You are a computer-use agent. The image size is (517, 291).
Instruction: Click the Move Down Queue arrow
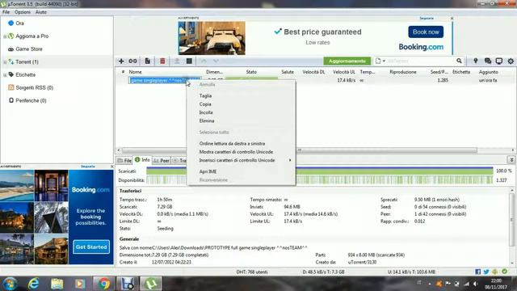pyautogui.click(x=216, y=61)
